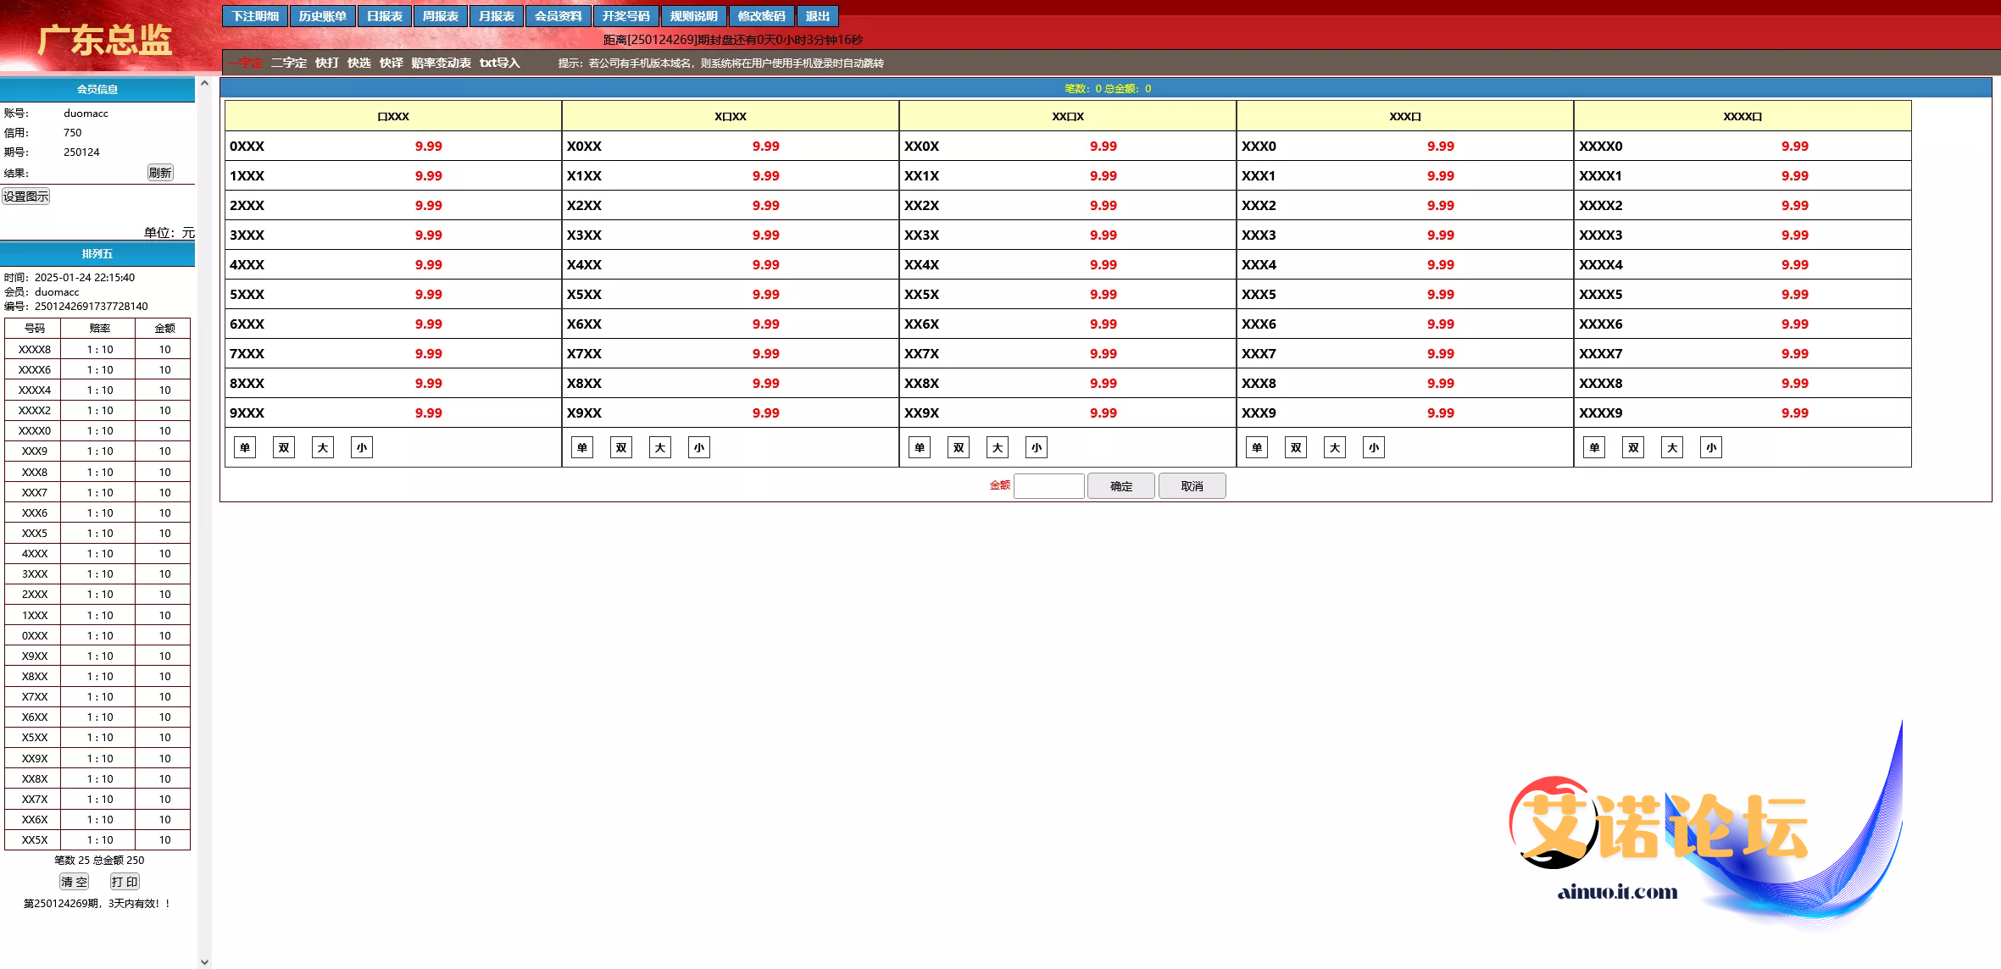This screenshot has width=2001, height=969.
Task: Click the 打印 print button
Action: [125, 882]
